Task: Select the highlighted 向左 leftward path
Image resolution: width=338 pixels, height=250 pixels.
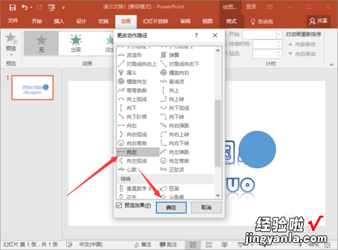Action: [x=138, y=152]
